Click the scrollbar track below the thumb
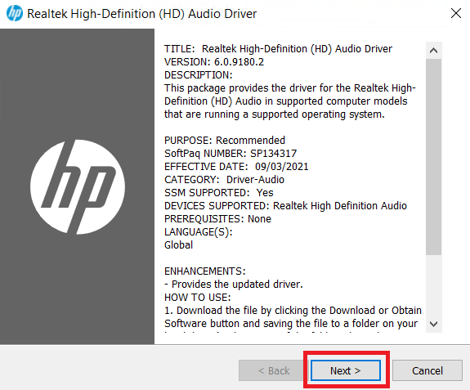The image size is (470, 390). 433,285
